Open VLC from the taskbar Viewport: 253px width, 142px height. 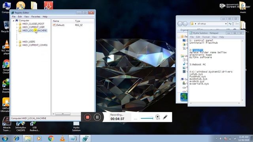click(62, 138)
